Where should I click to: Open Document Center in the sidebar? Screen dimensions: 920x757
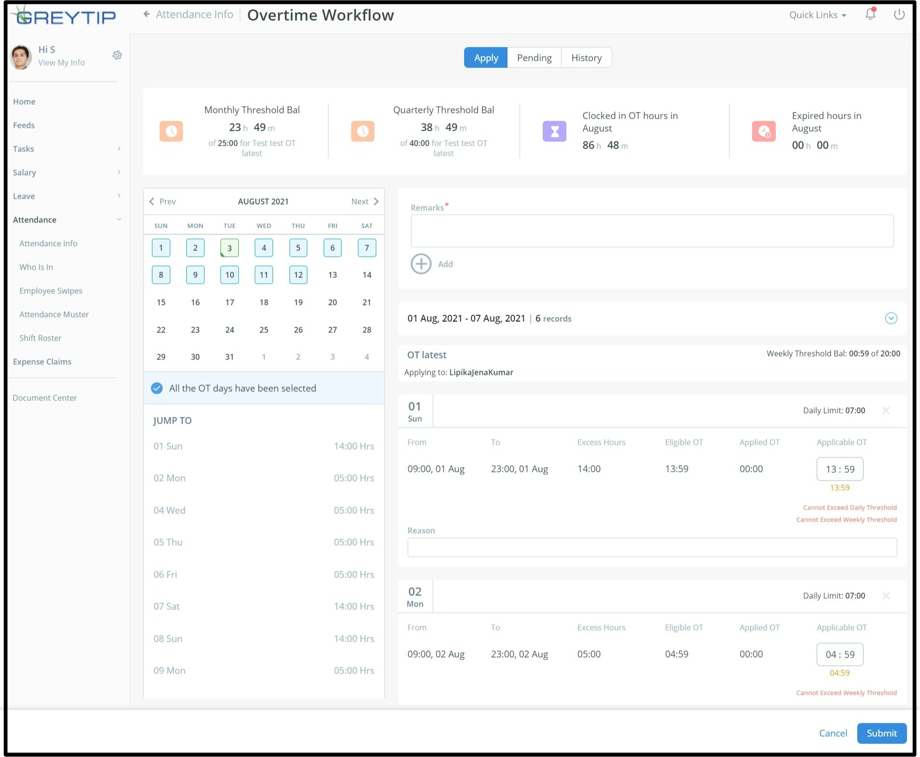click(x=45, y=398)
